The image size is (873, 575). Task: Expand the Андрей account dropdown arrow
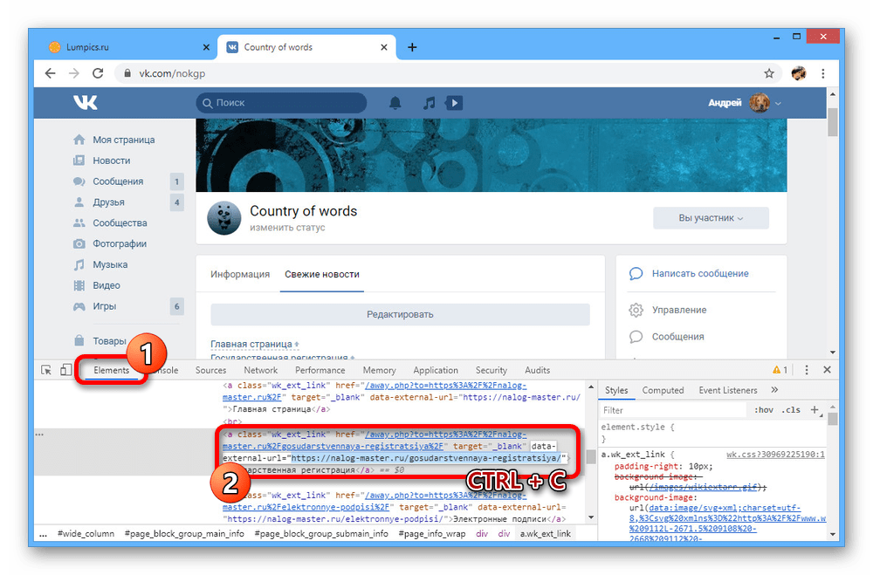click(x=779, y=104)
